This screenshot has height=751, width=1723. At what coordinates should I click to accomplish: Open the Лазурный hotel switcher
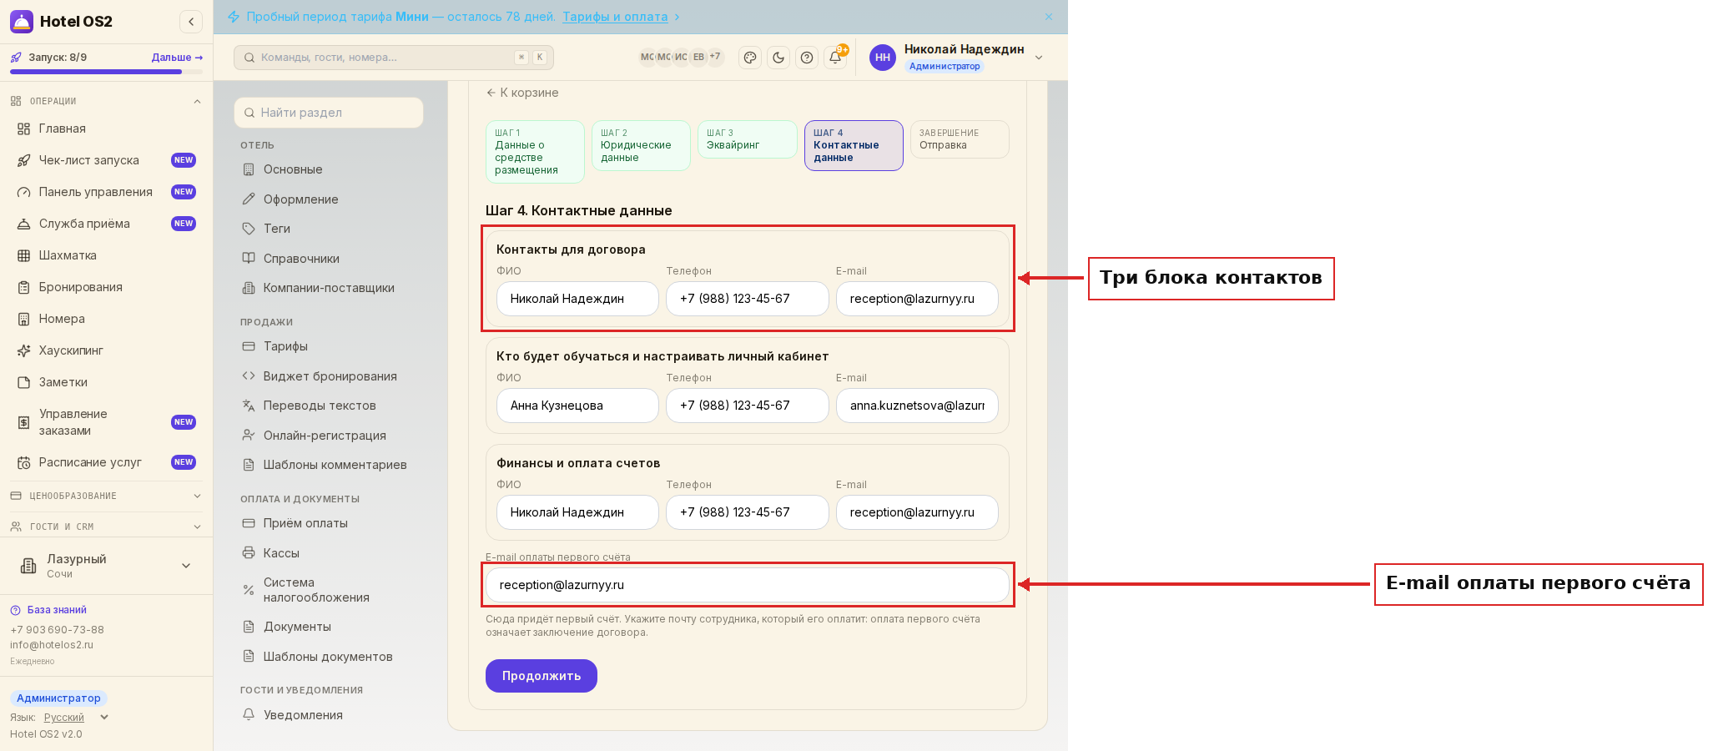pos(106,566)
